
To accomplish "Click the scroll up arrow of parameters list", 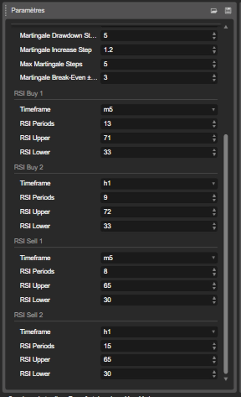I will pyautogui.click(x=225, y=27).
